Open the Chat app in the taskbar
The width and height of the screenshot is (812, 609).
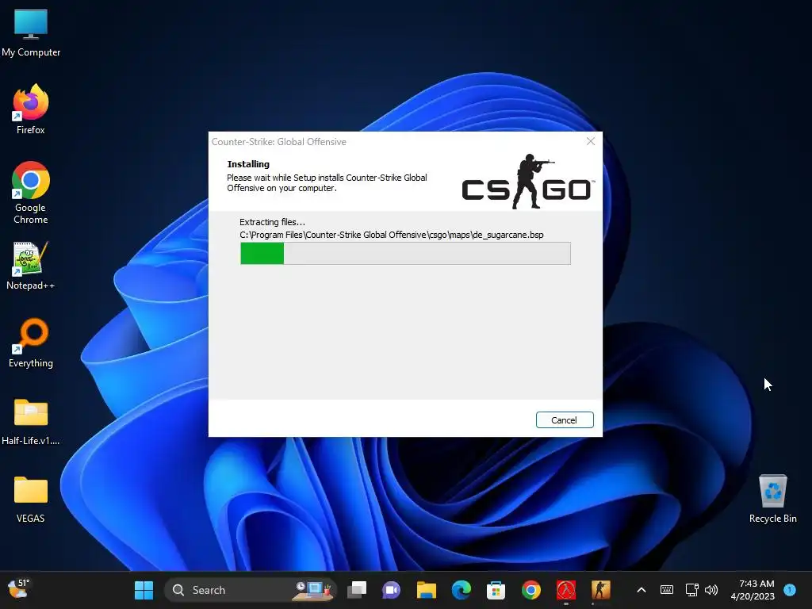[x=392, y=590]
